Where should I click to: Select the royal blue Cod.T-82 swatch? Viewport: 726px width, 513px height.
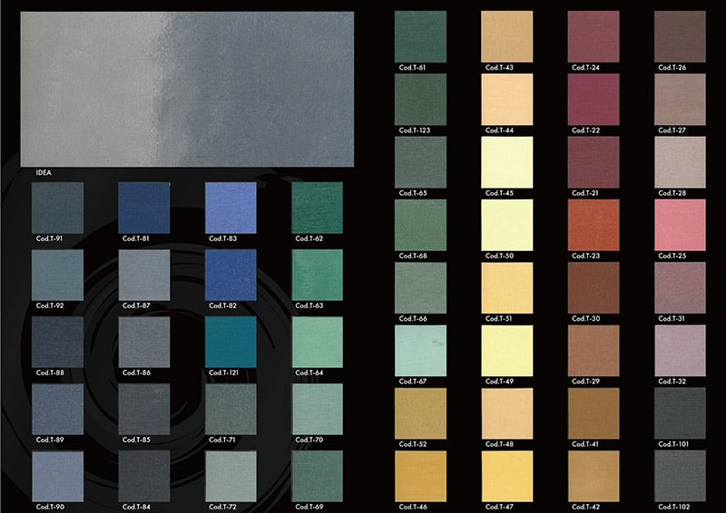tap(231, 276)
